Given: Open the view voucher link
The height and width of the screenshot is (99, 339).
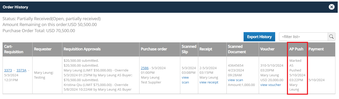Looking at the screenshot, I should [x=271, y=85].
